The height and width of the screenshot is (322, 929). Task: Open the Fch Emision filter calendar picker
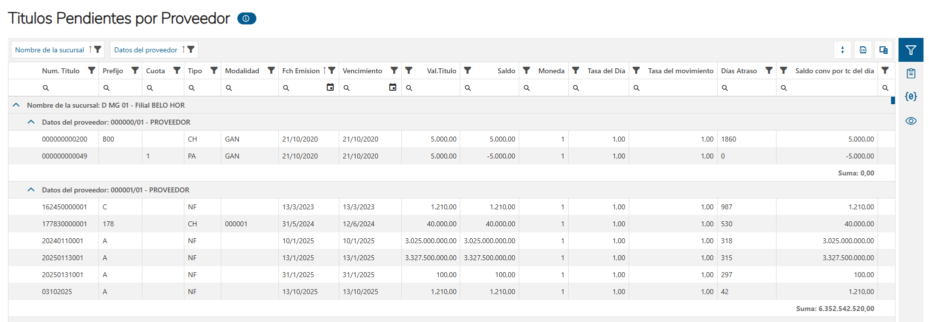[x=330, y=87]
